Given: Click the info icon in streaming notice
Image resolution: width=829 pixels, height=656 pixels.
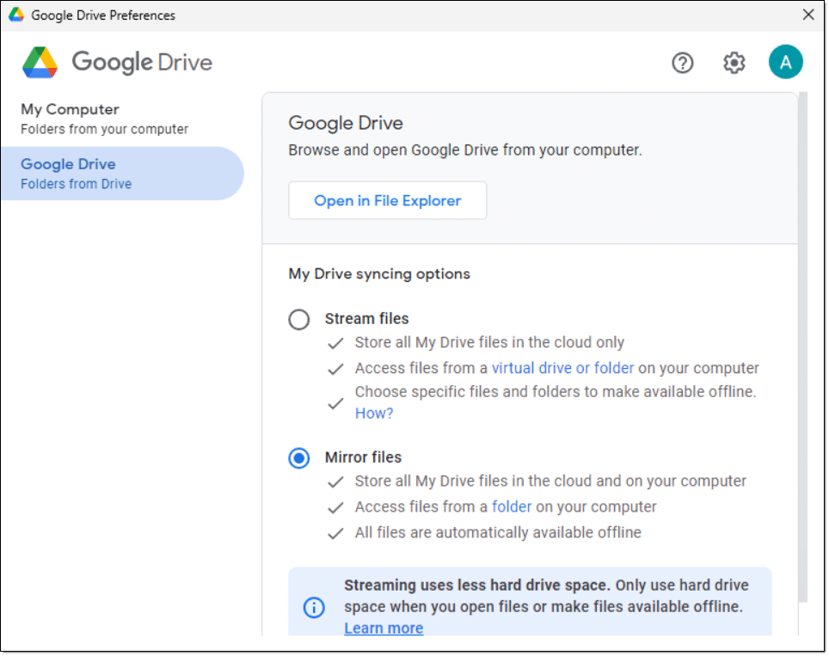Looking at the screenshot, I should [x=314, y=607].
